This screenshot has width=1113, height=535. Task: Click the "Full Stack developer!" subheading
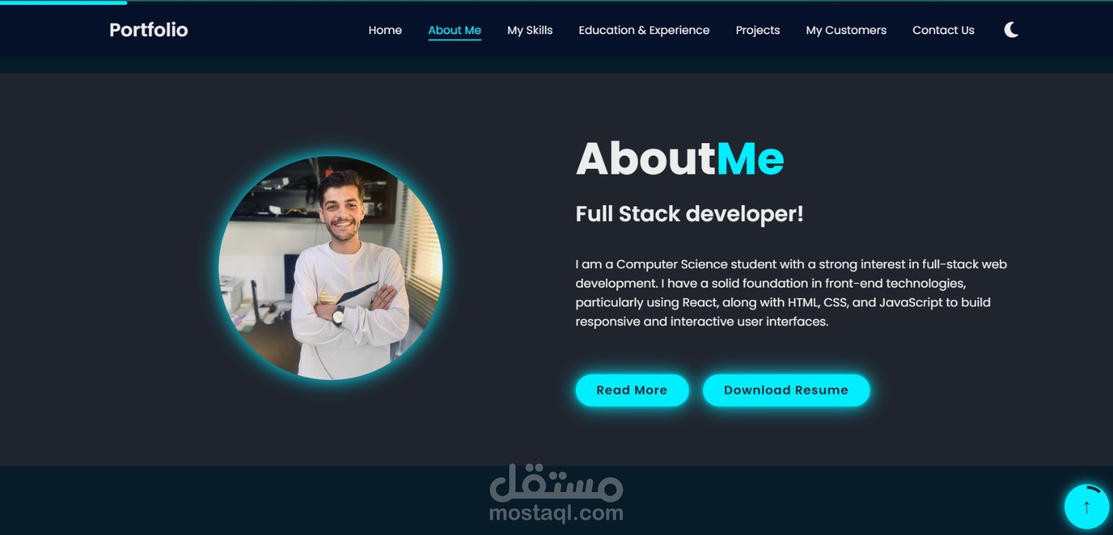(689, 214)
